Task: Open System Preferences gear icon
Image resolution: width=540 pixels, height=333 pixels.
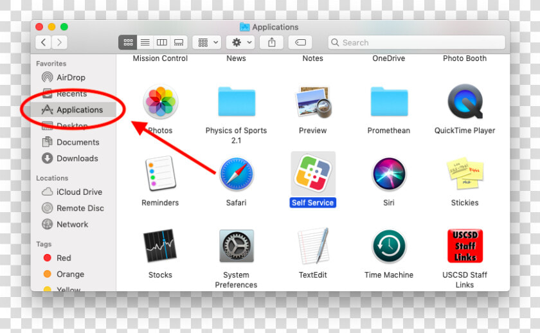Action: point(237,246)
